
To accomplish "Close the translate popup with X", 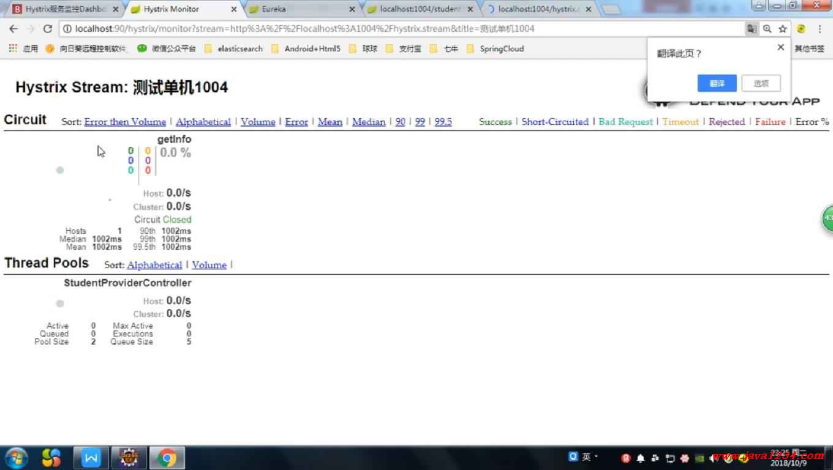I will click(780, 47).
